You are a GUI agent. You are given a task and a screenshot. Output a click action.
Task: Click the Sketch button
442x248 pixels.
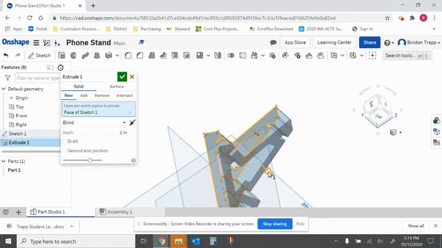tap(39, 55)
